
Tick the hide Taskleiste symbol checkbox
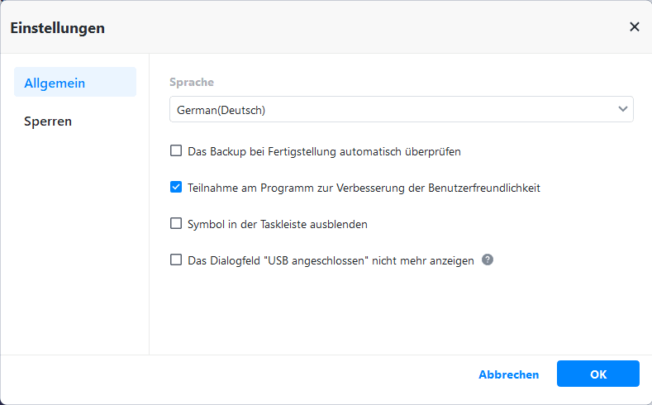click(176, 223)
